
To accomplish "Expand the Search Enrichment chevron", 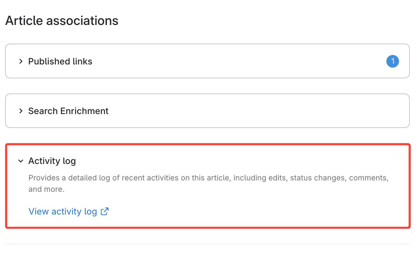I will [x=21, y=111].
